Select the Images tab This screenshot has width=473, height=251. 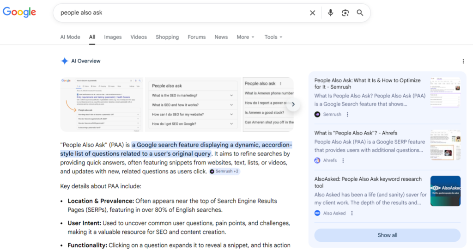(113, 37)
